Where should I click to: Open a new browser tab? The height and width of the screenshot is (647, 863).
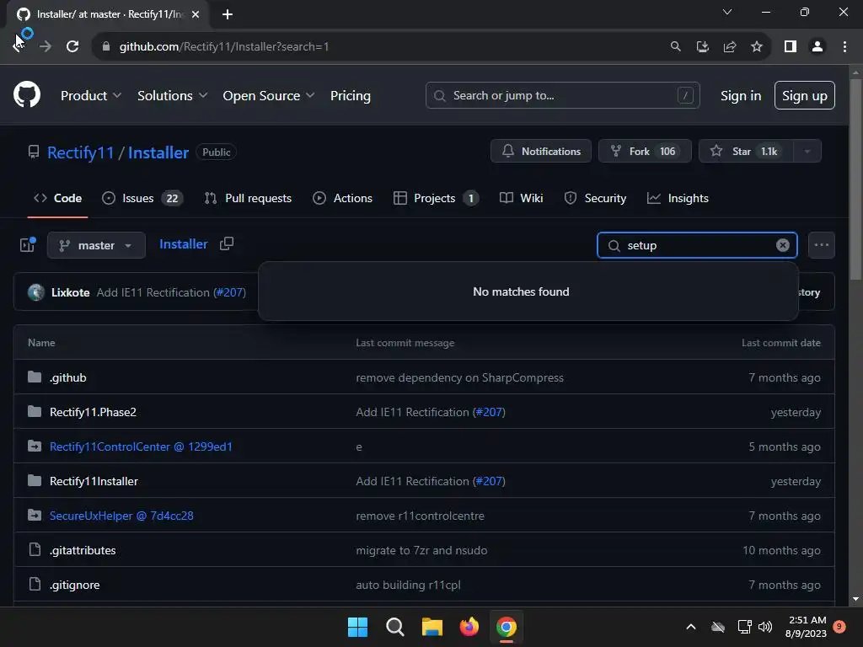tap(228, 14)
